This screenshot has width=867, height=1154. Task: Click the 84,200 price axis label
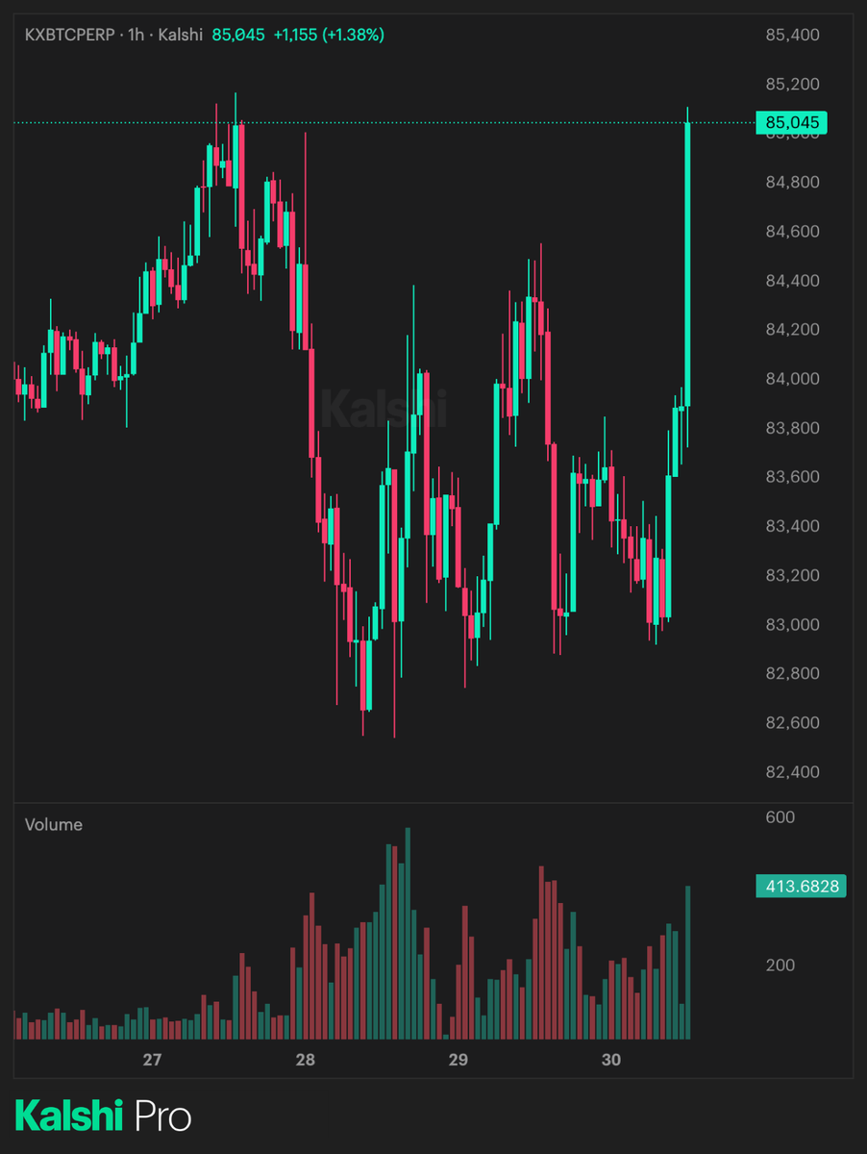point(793,329)
